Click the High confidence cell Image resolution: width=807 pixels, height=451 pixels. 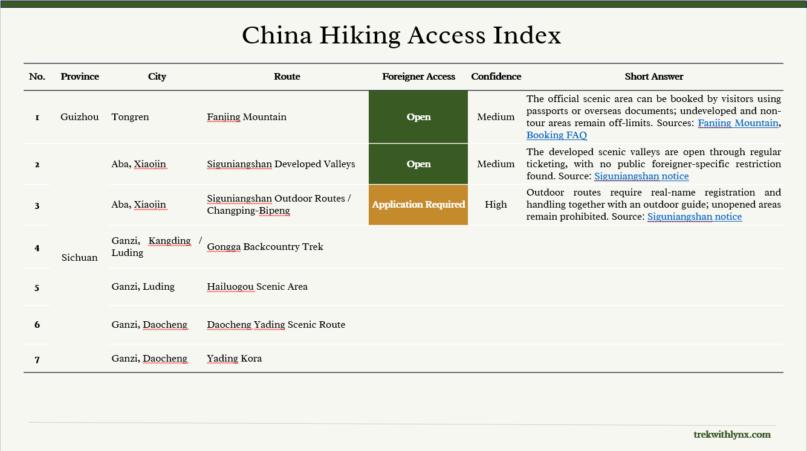[x=496, y=205]
